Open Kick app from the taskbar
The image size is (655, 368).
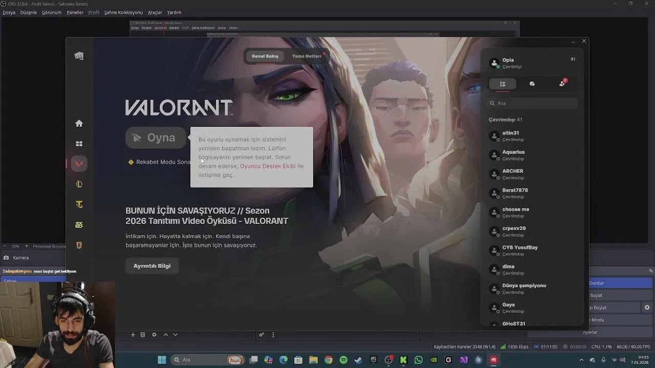click(403, 360)
